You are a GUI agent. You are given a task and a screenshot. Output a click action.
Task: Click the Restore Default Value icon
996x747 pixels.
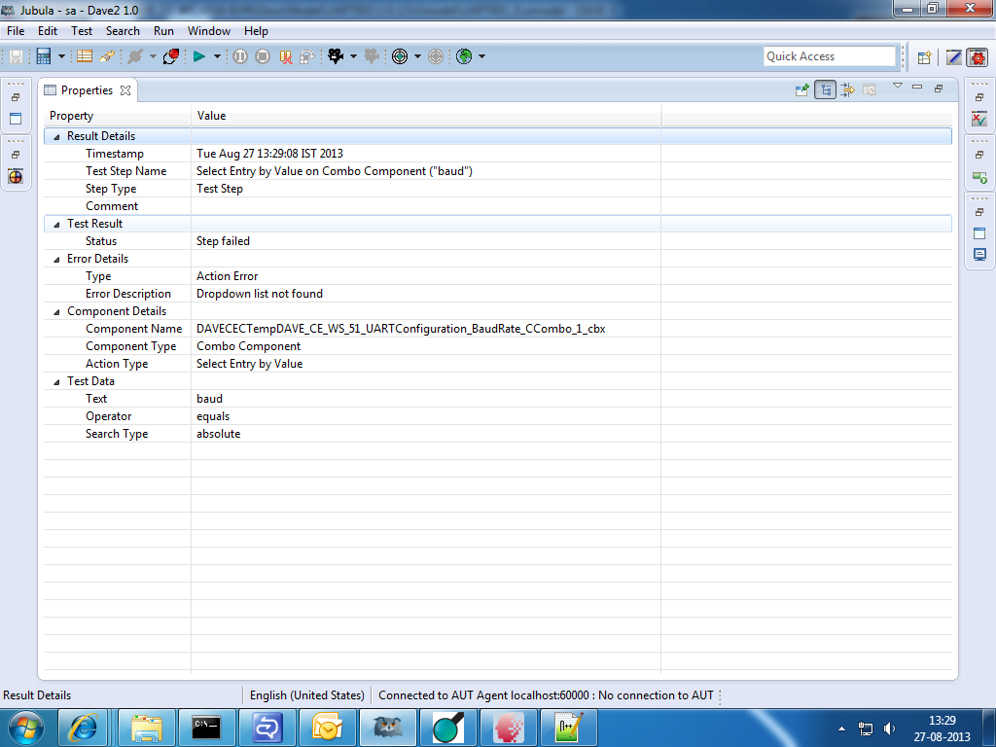pos(870,90)
